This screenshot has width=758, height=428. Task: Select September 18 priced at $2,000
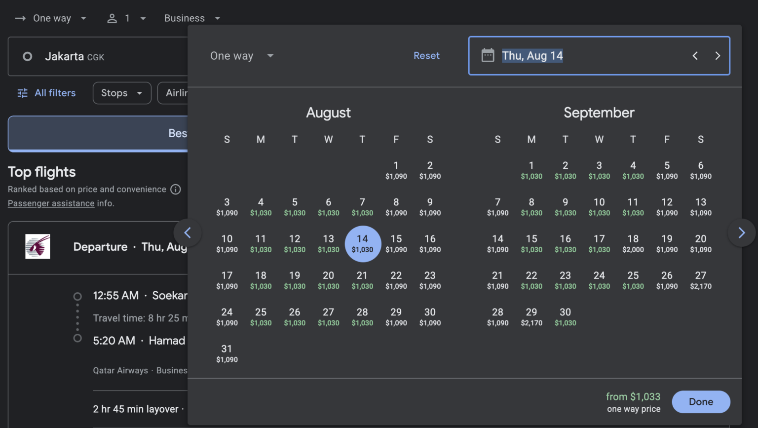(x=633, y=243)
